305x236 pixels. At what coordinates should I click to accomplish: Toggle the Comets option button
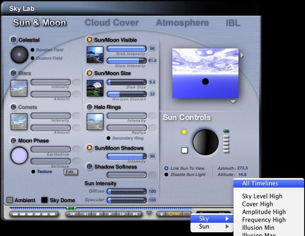(x=13, y=107)
